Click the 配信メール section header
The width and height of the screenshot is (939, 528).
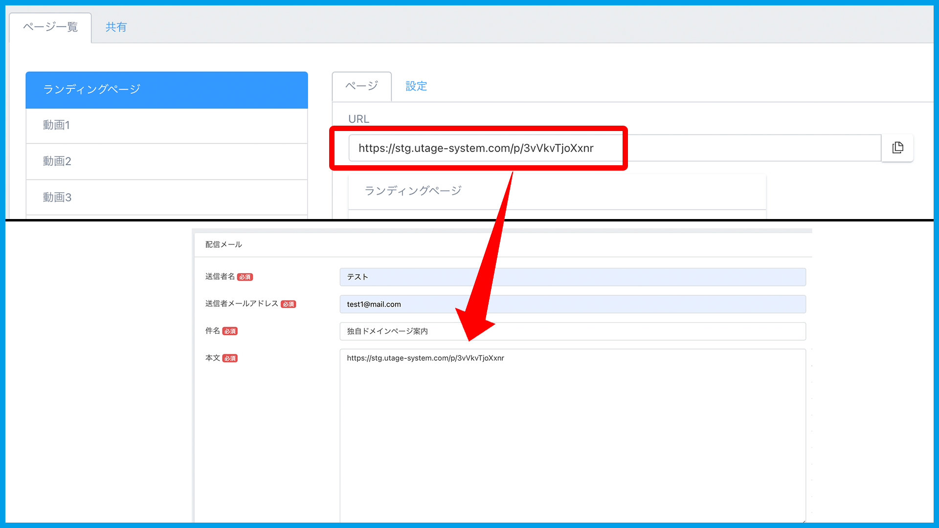pyautogui.click(x=224, y=244)
